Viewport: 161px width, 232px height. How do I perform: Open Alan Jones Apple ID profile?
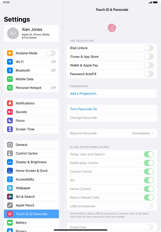pos(32,33)
